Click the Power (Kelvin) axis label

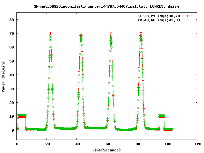3,77
